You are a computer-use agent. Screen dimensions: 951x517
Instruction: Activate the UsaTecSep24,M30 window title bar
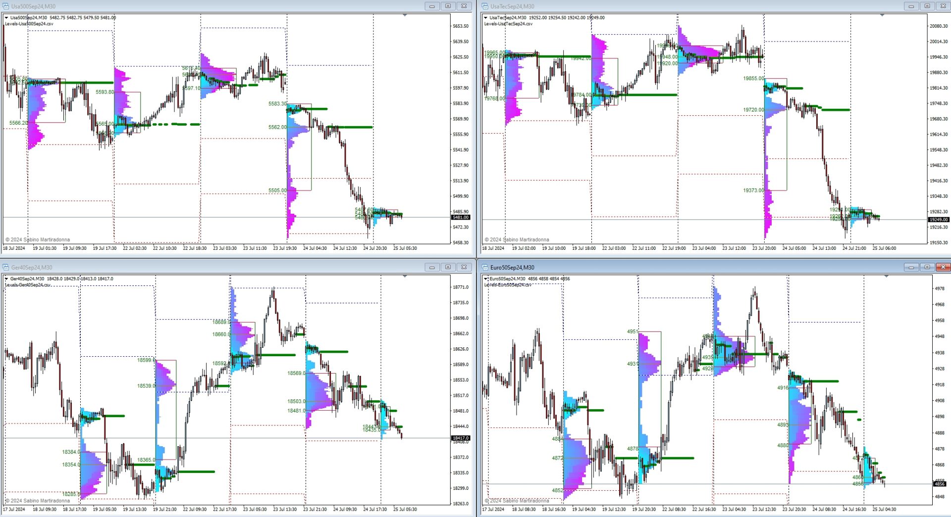(693, 6)
